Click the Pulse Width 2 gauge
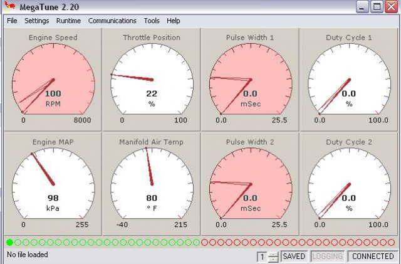Image resolution: width=401 pixels, height=264 pixels. [x=250, y=184]
